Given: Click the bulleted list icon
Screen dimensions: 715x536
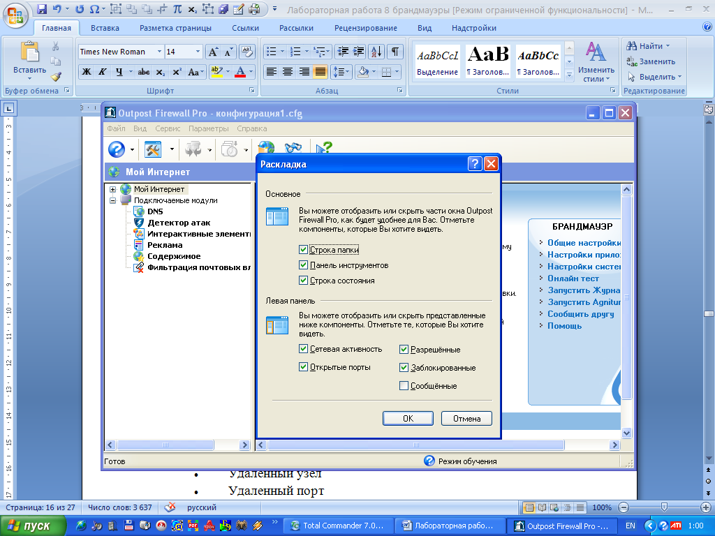Looking at the screenshot, I should click(x=272, y=52).
